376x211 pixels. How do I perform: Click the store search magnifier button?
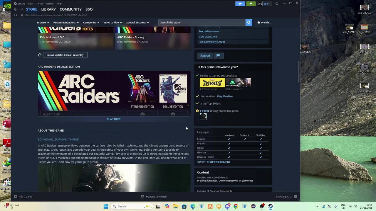pyautogui.click(x=249, y=23)
